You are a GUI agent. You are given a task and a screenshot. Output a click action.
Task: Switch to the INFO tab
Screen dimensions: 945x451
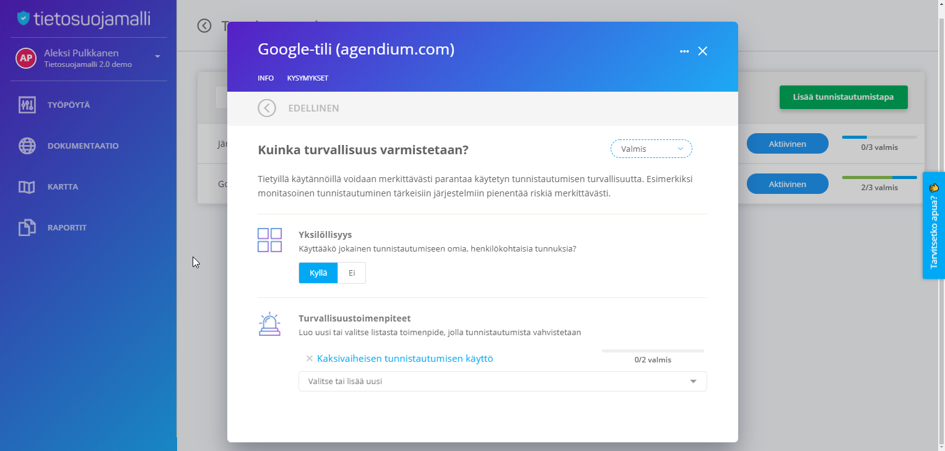pyautogui.click(x=266, y=79)
